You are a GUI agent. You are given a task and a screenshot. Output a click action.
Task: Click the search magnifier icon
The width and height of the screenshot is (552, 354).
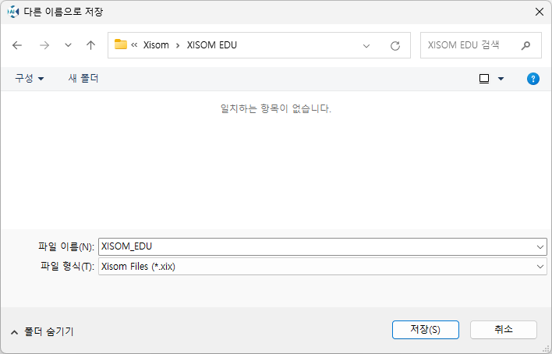point(525,45)
